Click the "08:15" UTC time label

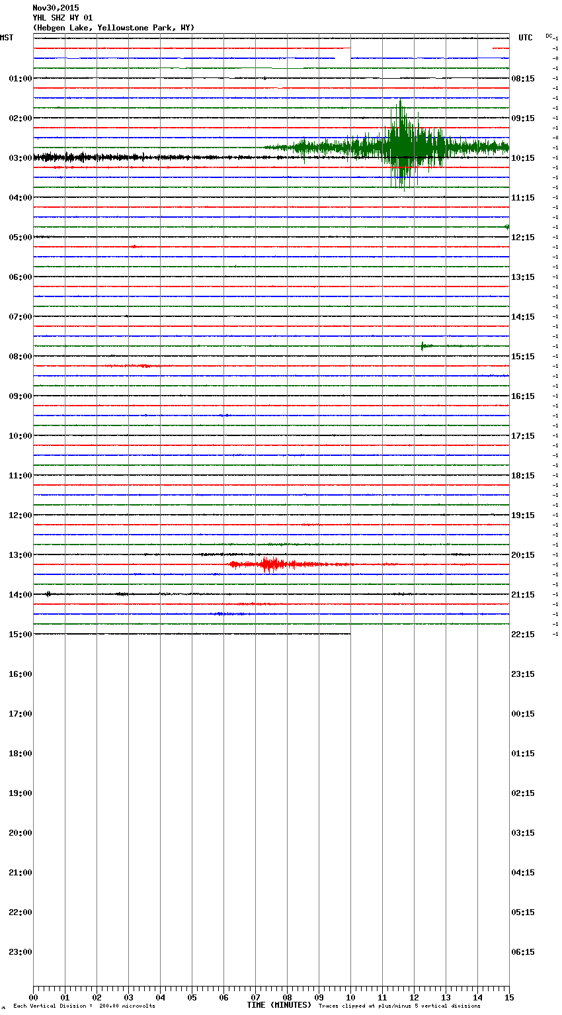coord(523,79)
